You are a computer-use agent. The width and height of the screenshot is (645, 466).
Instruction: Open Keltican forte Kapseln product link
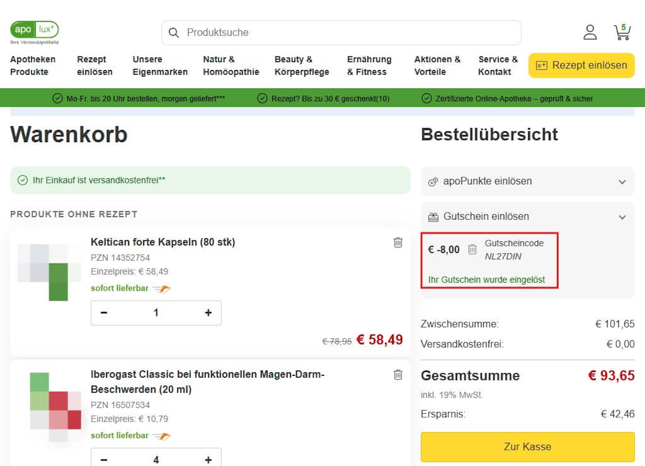(x=163, y=242)
